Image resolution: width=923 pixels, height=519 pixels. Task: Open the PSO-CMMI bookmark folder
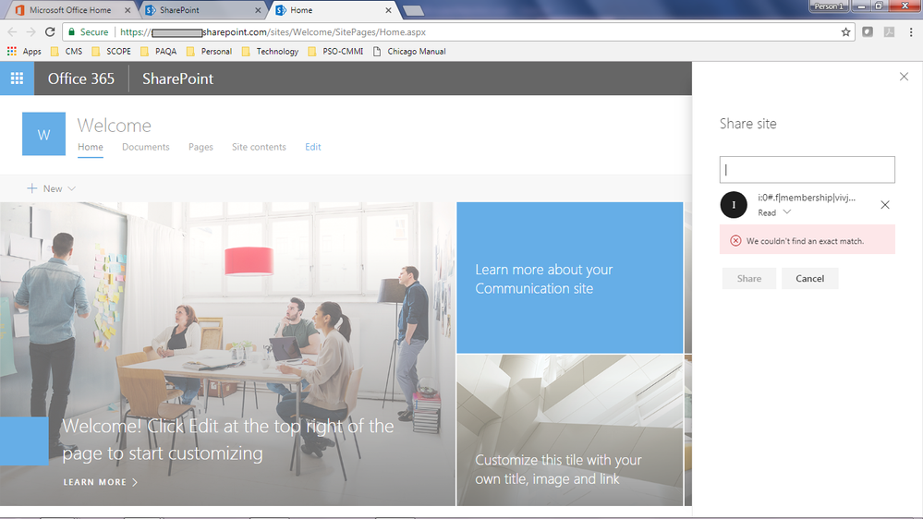point(335,51)
